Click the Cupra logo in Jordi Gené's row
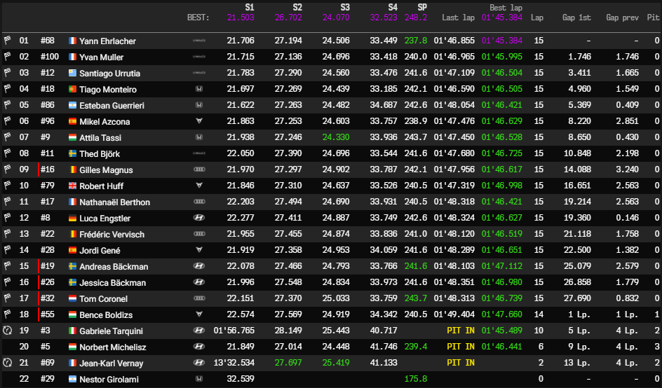Screen dimensions: 662x388 click(199, 250)
